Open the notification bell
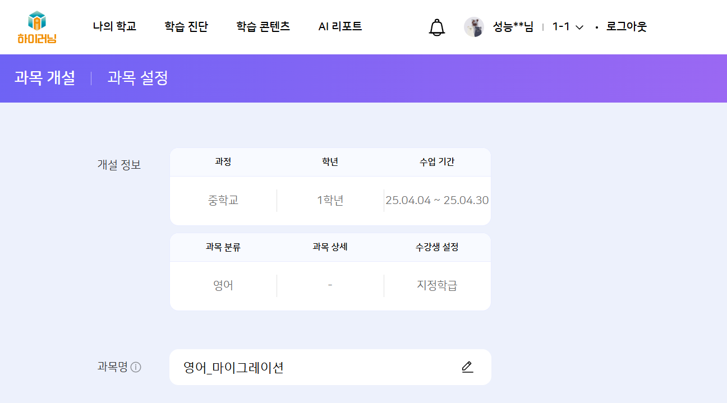727x403 pixels. pos(436,27)
